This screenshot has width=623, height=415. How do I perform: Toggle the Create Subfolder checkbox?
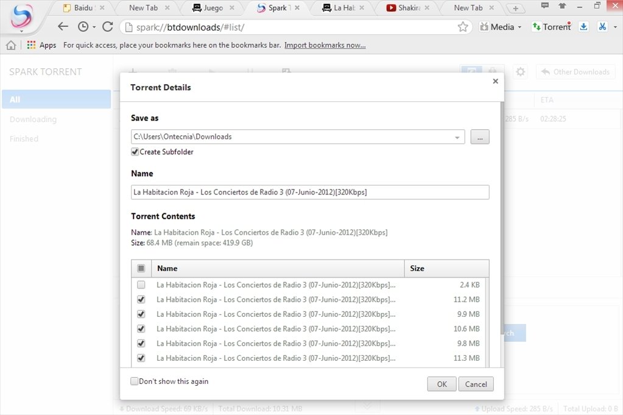pos(135,152)
